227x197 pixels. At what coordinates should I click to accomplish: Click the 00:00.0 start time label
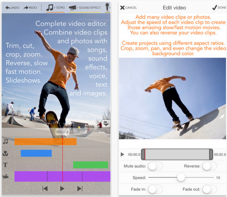134,155
